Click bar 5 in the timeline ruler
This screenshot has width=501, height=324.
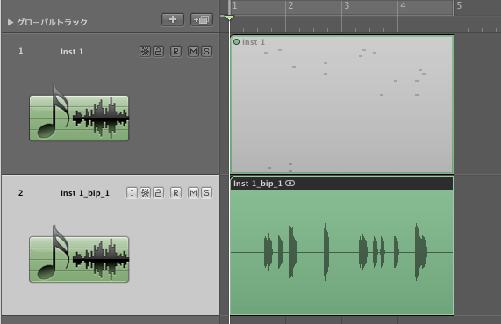pos(459,6)
